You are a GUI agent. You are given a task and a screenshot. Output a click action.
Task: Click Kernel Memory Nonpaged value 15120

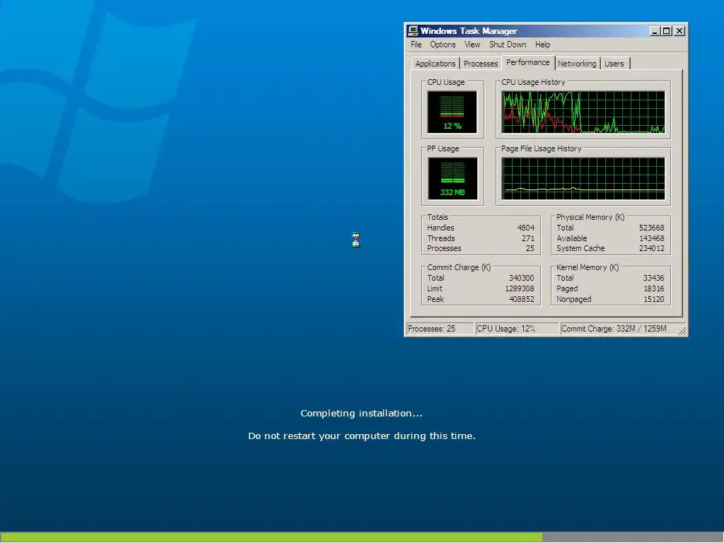pos(653,299)
